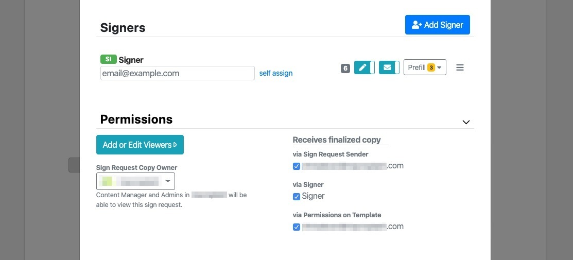Click the Sign Request Copy Owner avatar
573x260 pixels.
(107, 181)
